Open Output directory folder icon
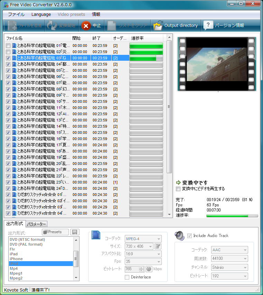Screen dimensions: 263x295 [x=158, y=26]
